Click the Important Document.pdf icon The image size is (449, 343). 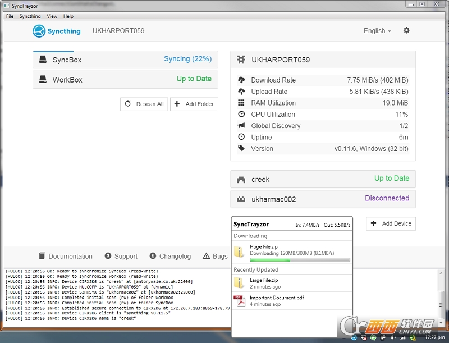pos(240,301)
